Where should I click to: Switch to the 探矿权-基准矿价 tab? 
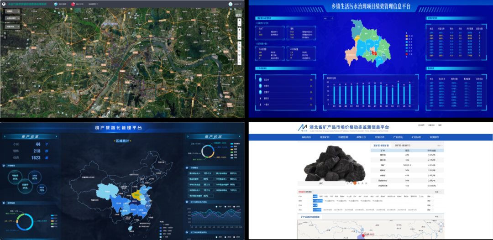403,145
